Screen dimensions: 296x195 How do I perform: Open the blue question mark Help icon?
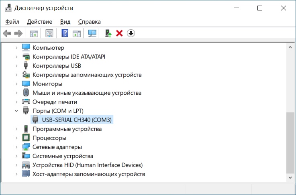point(65,33)
